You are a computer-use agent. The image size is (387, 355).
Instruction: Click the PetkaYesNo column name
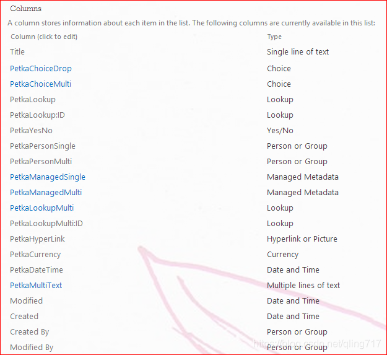point(31,131)
